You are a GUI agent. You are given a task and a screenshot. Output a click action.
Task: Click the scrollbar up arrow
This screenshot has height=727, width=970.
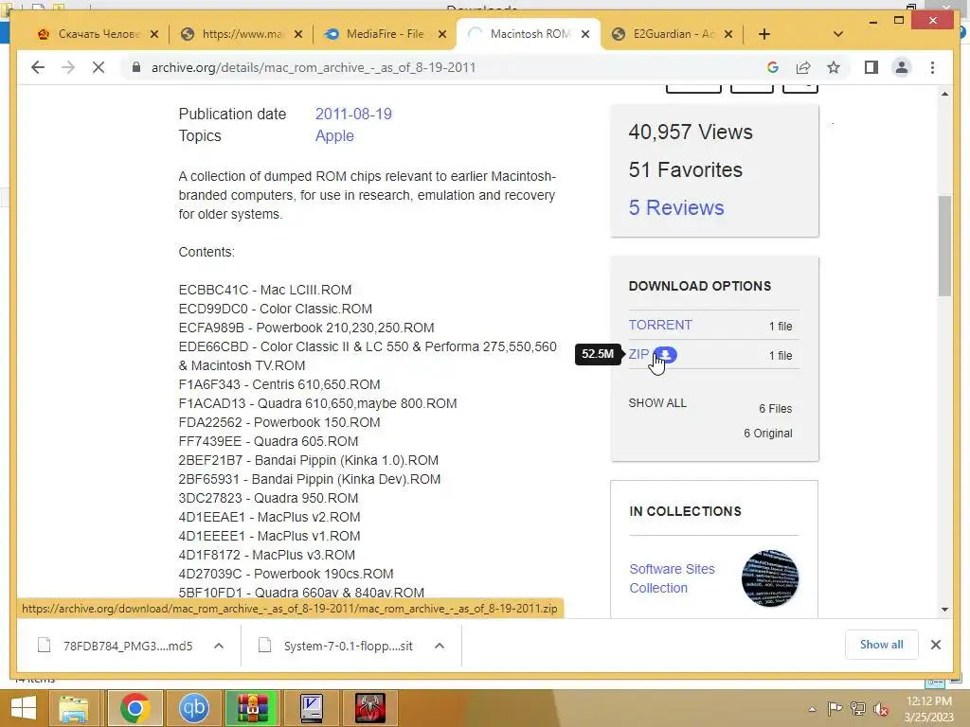[x=944, y=94]
